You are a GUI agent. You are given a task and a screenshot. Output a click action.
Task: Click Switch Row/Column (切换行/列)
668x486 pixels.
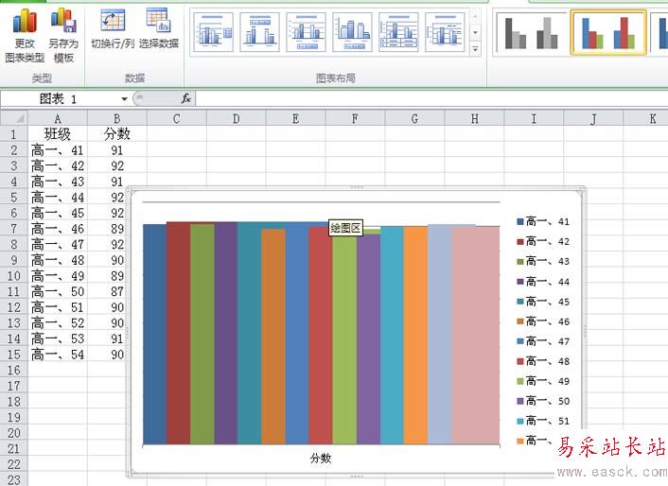click(113, 29)
